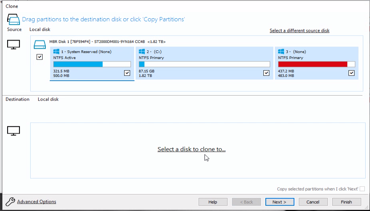
Task: Click the Help button
Action: click(213, 202)
